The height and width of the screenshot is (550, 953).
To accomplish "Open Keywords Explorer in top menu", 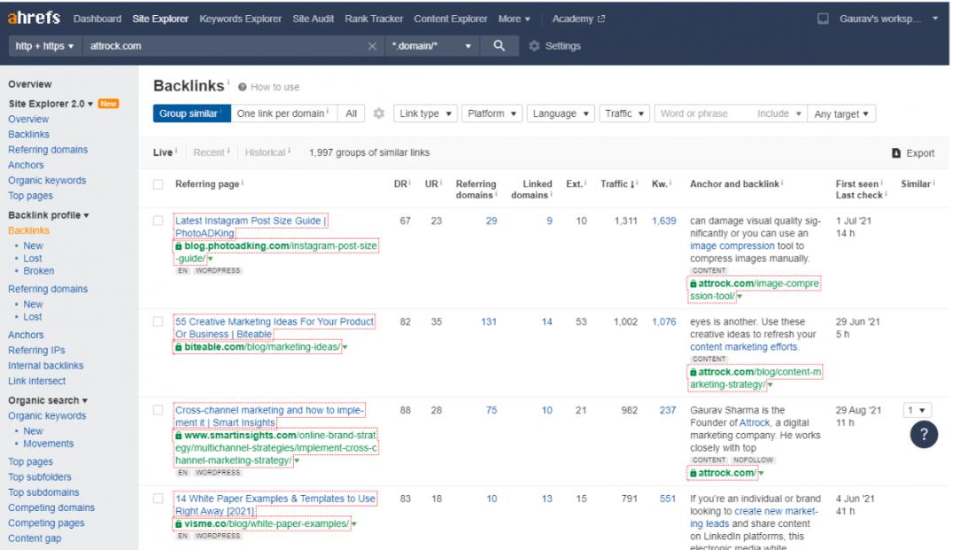I will (x=240, y=19).
